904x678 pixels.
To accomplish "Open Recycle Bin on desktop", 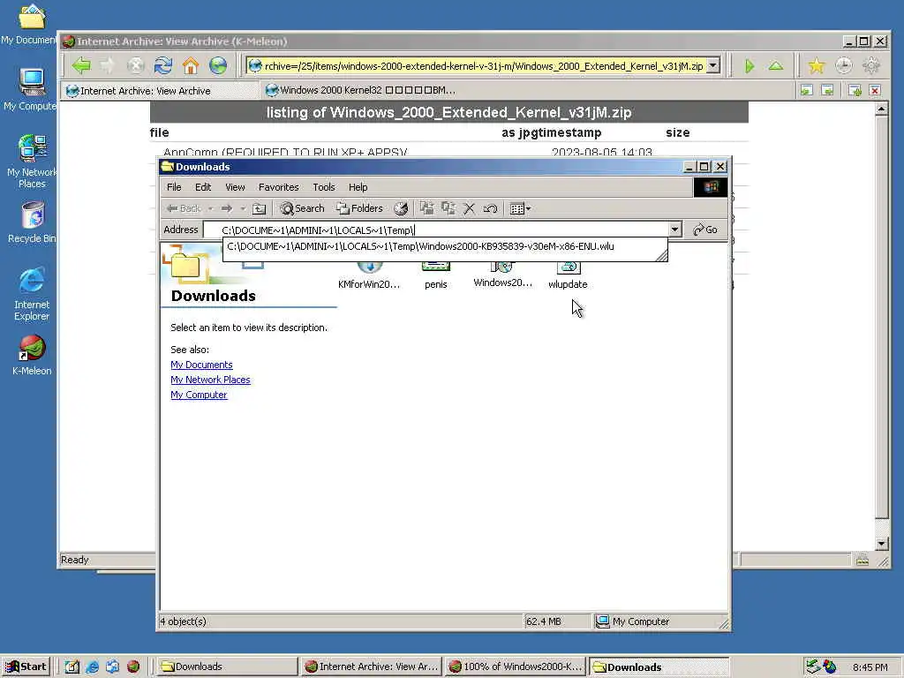I will 33,222.
